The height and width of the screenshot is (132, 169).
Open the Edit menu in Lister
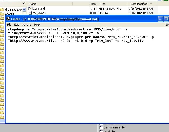click(16, 25)
